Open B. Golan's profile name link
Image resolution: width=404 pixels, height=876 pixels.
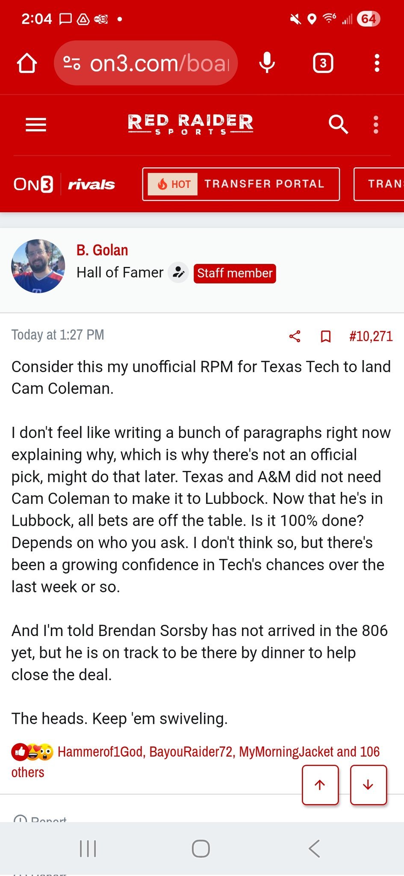pyautogui.click(x=102, y=250)
